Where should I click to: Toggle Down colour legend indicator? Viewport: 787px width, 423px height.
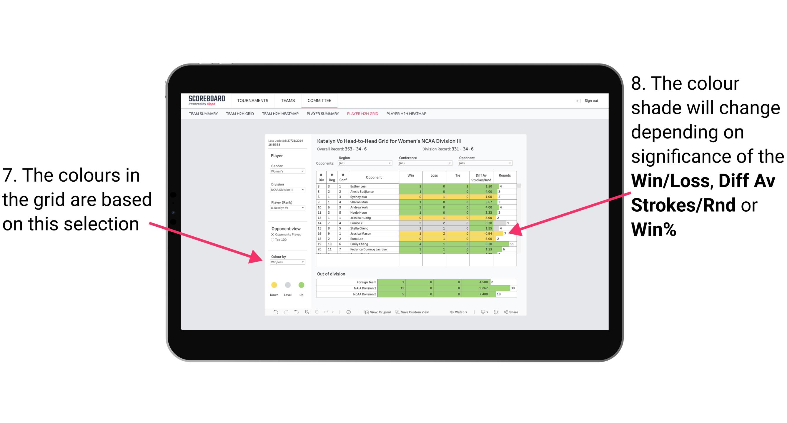[274, 285]
